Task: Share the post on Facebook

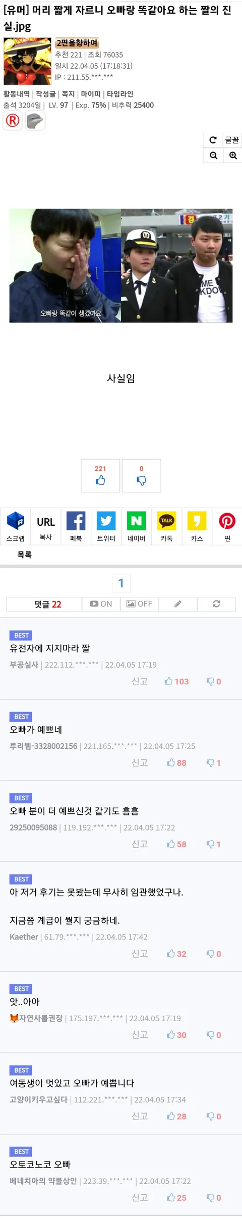Action: (x=76, y=526)
